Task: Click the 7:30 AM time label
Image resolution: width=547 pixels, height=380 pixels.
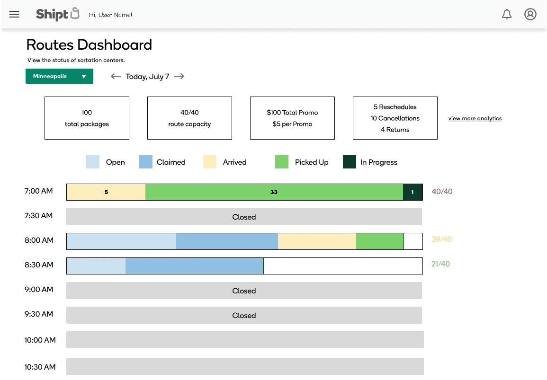Action: [x=39, y=216]
